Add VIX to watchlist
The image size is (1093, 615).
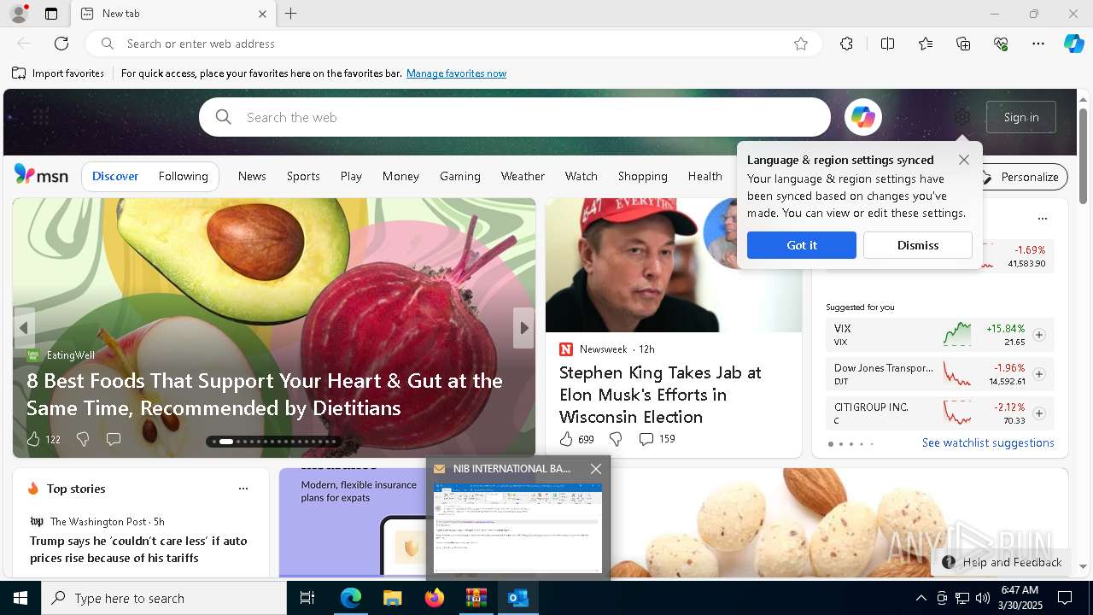tap(1039, 335)
